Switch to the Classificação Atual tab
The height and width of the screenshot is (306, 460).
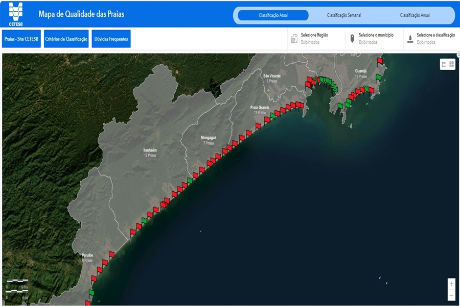click(273, 15)
